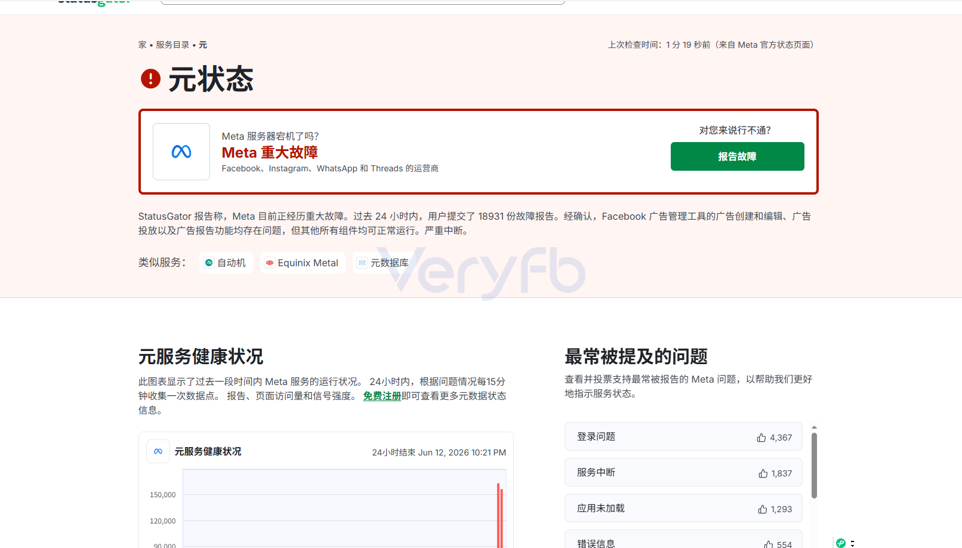This screenshot has height=548, width=962.
Task: Click the 4,367 vote count
Action: (x=781, y=438)
